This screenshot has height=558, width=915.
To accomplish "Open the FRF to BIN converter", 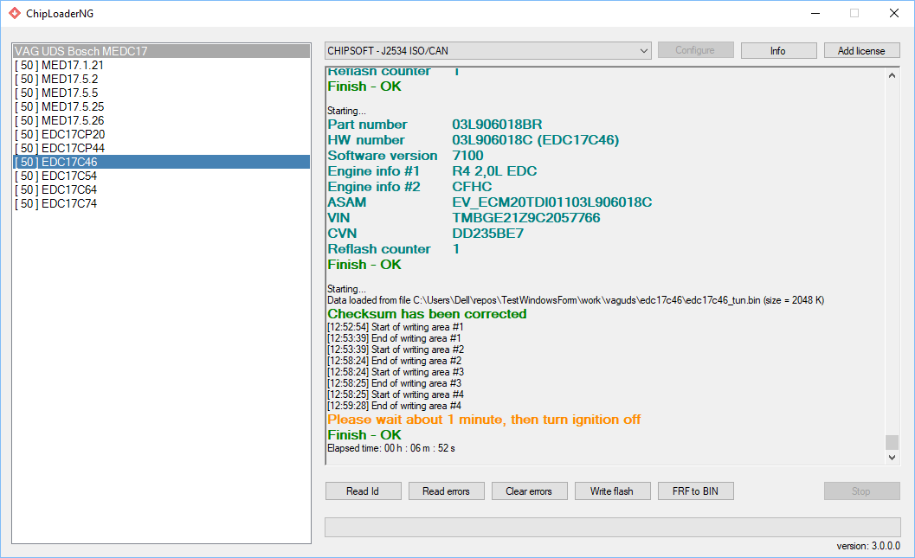I will [695, 491].
